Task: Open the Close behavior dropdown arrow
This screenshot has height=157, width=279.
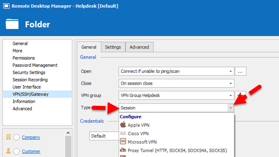Action: coord(231,83)
